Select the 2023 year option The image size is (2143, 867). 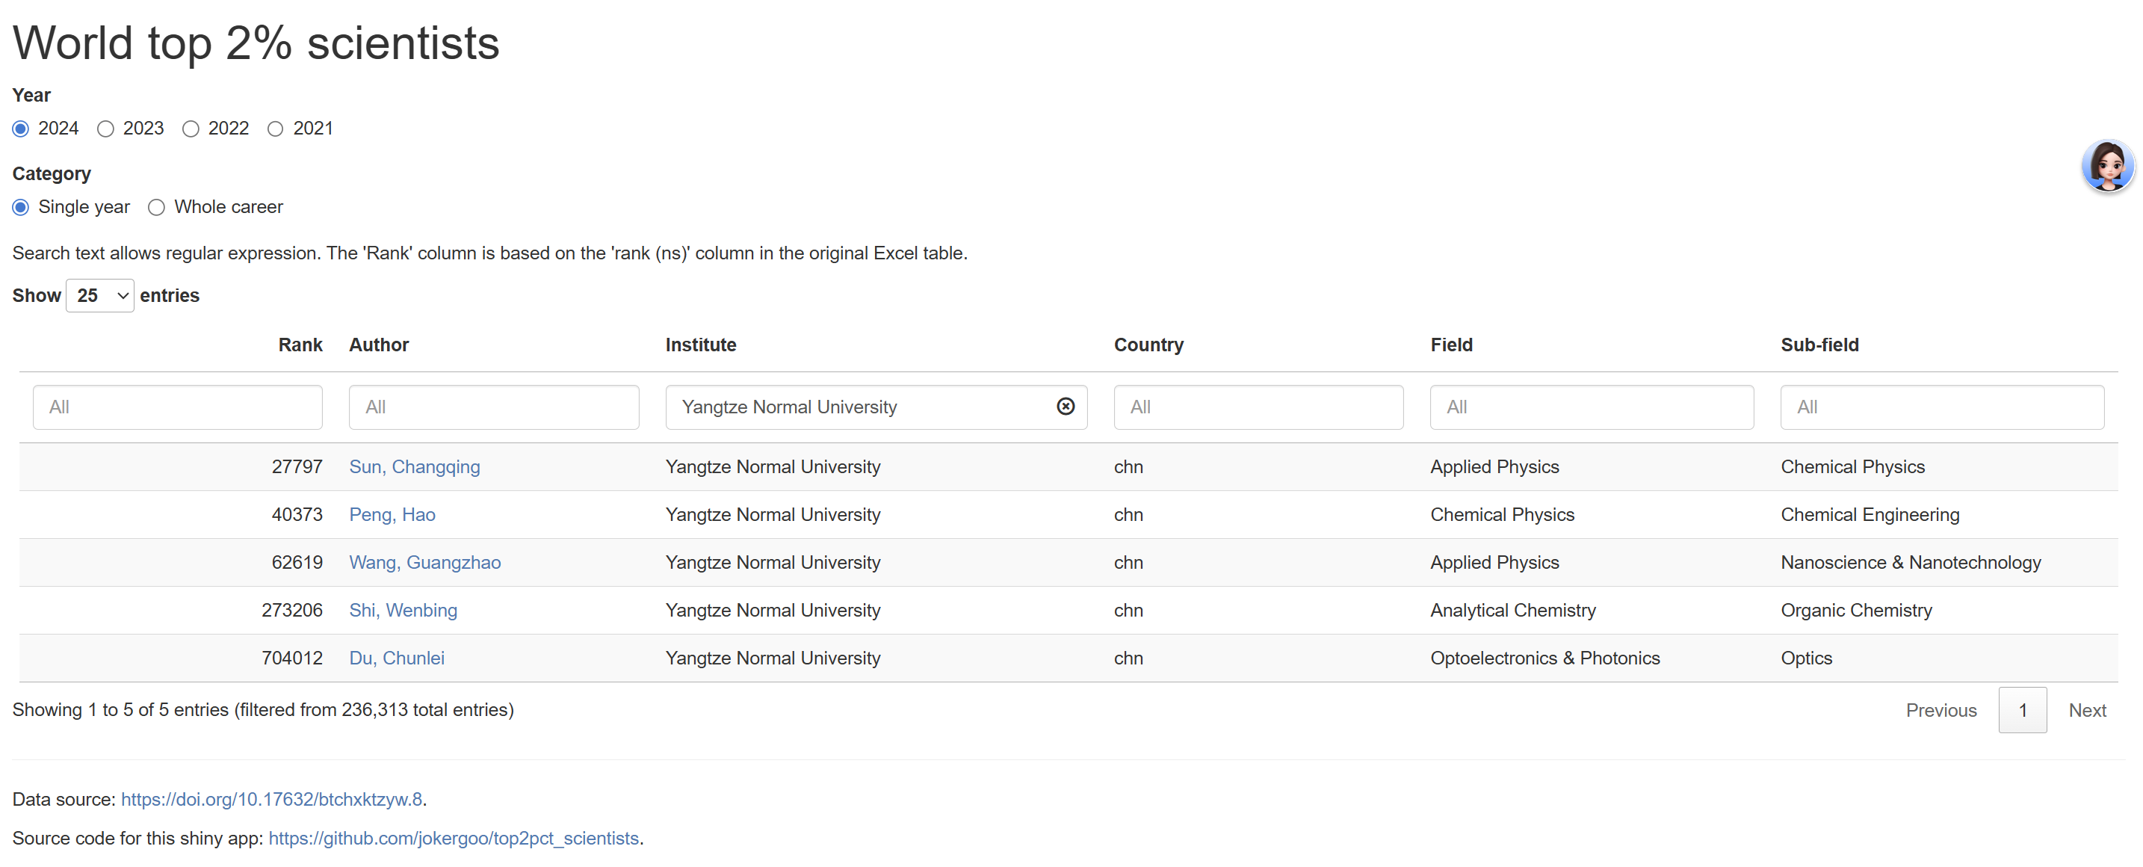point(105,129)
